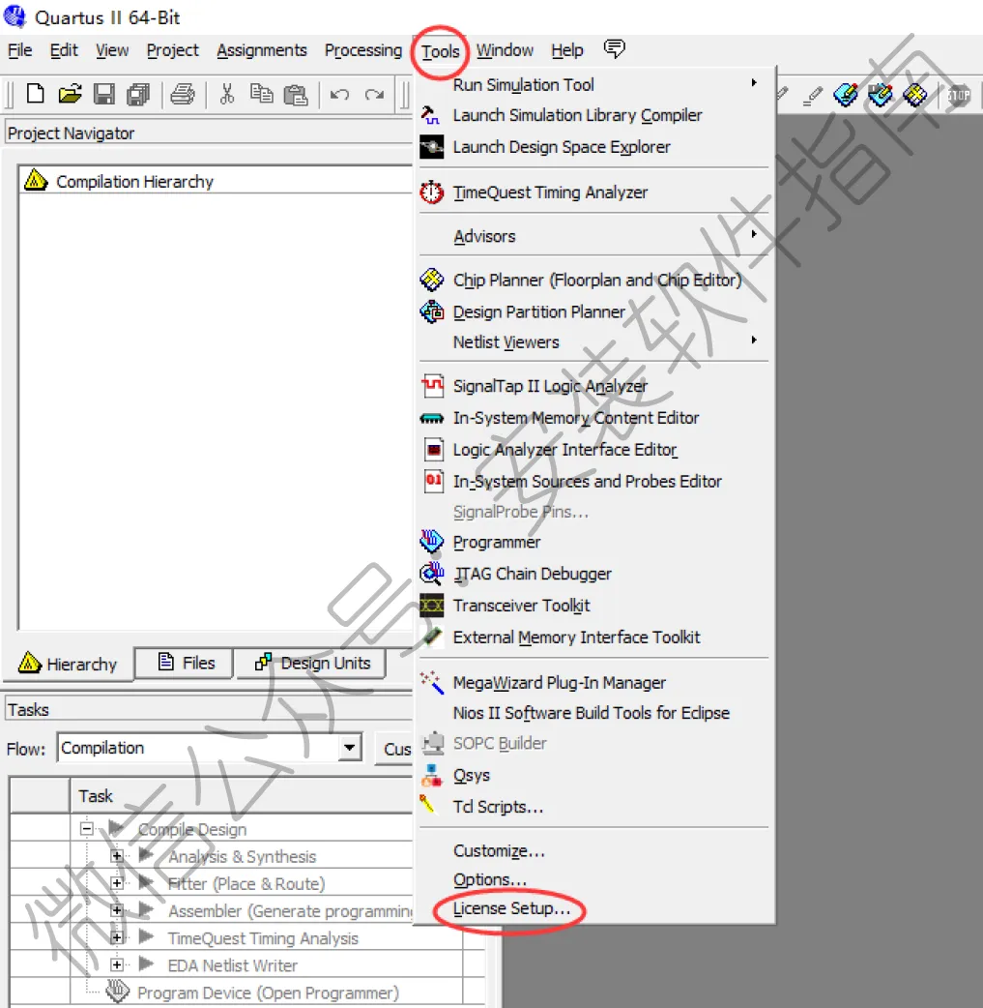The image size is (983, 1008).
Task: Click the Tcl Scripts pencil icon
Action: pos(427,805)
